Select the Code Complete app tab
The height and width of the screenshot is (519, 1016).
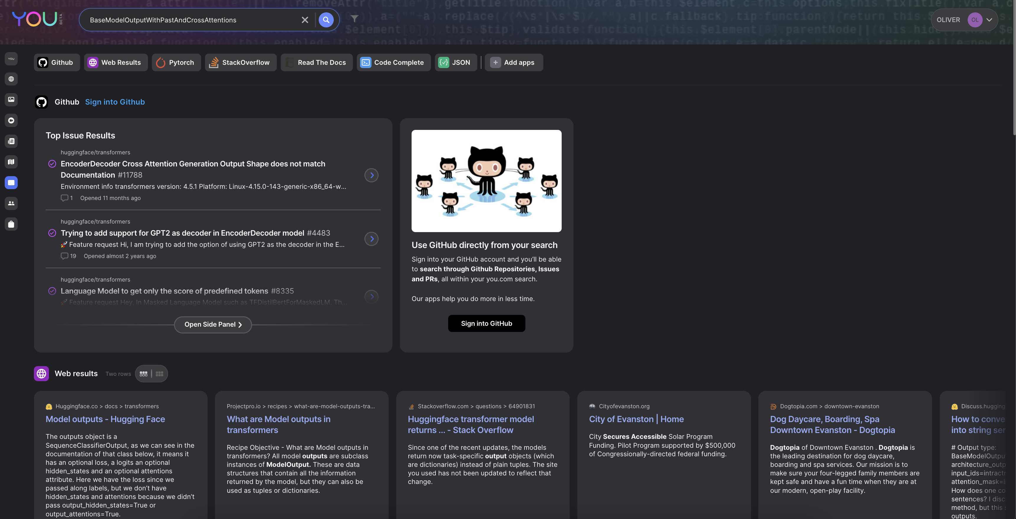pyautogui.click(x=394, y=62)
